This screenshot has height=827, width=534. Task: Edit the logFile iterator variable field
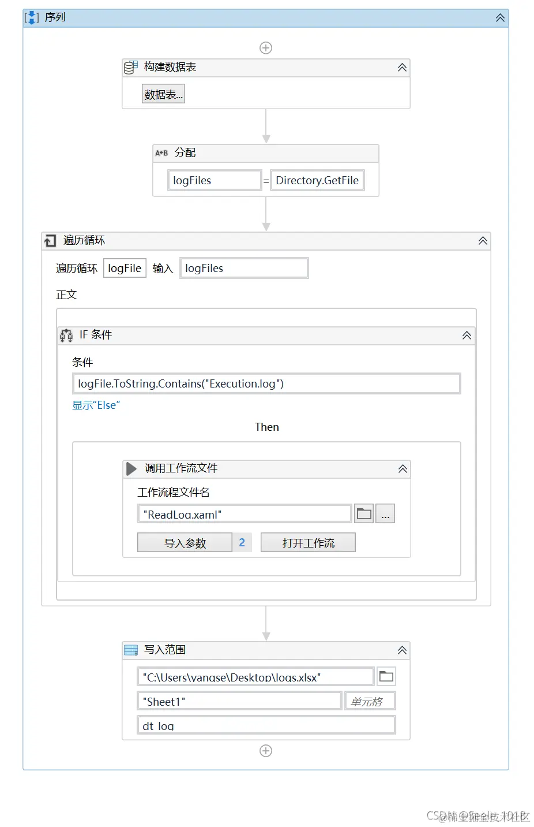tap(125, 268)
